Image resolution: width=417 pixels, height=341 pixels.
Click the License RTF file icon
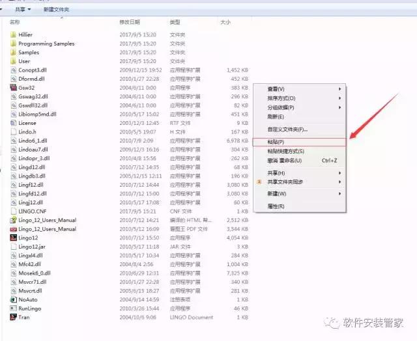pyautogui.click(x=13, y=123)
